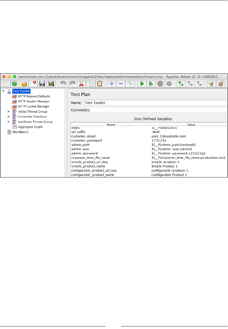Screen dimensions: 228x329
Task: Click the greyed-out Stop test icon
Action: click(x=160, y=84)
